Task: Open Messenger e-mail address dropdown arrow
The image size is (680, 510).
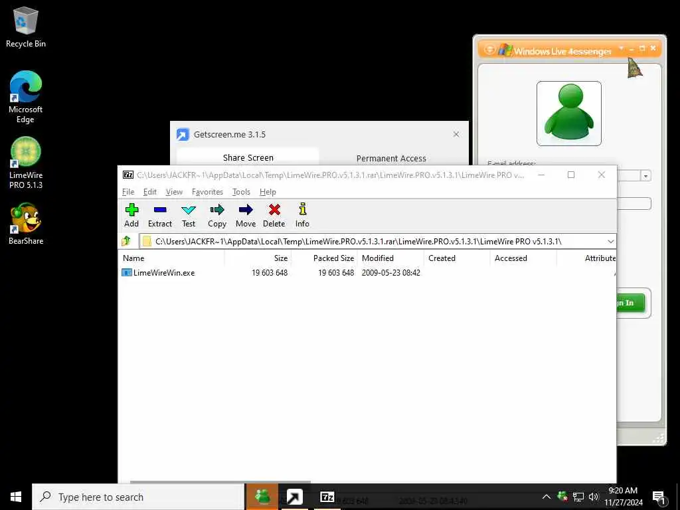Action: point(645,175)
